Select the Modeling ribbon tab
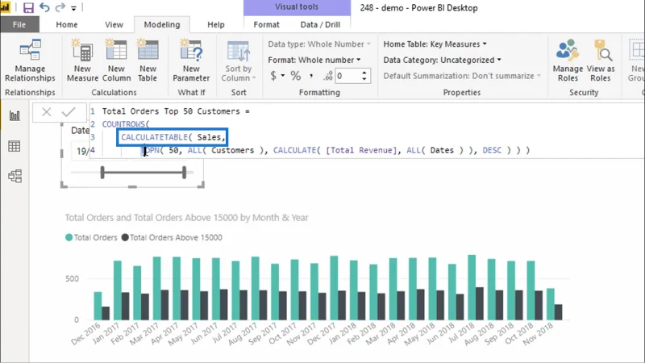The image size is (645, 363). (x=162, y=25)
